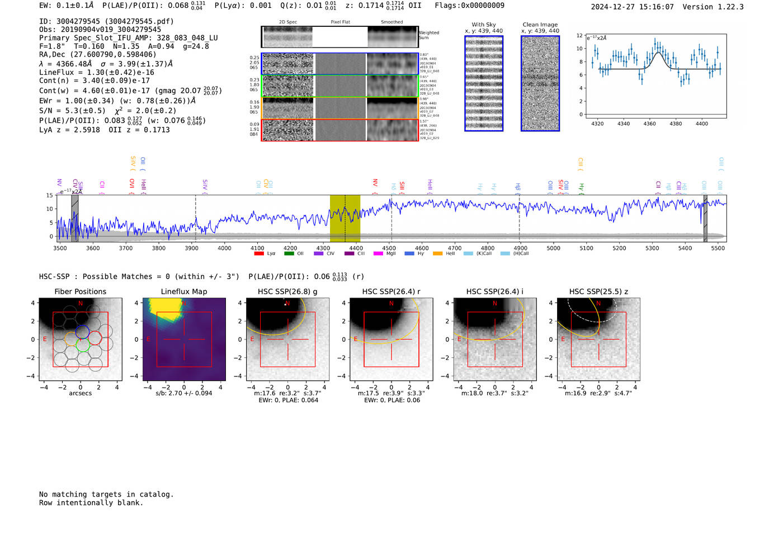The image size is (783, 533).
Task: Click the 'm:17.6 re:3.2" s:3.7"' caption
Action: coord(288,393)
